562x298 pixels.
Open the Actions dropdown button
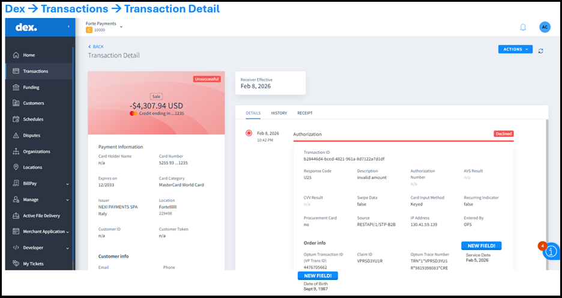[515, 49]
